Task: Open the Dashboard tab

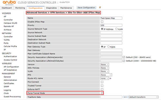Action: pos(7,8)
